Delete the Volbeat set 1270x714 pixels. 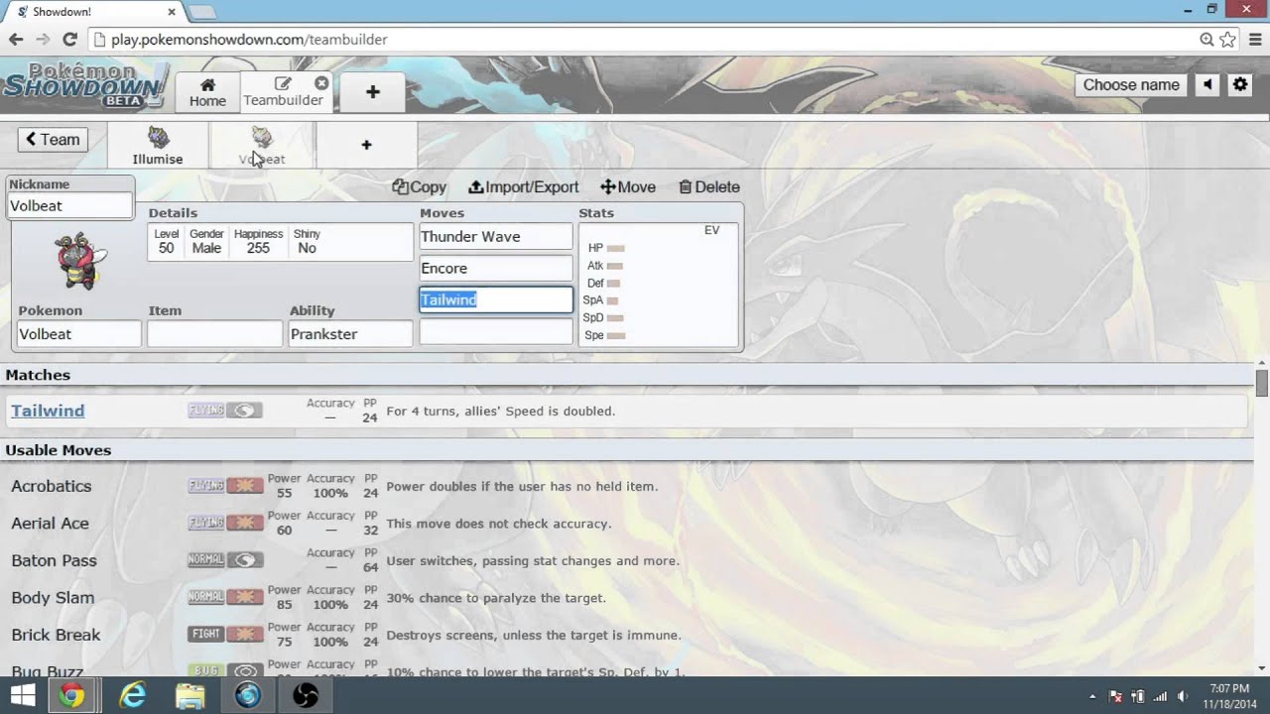pyautogui.click(x=709, y=186)
